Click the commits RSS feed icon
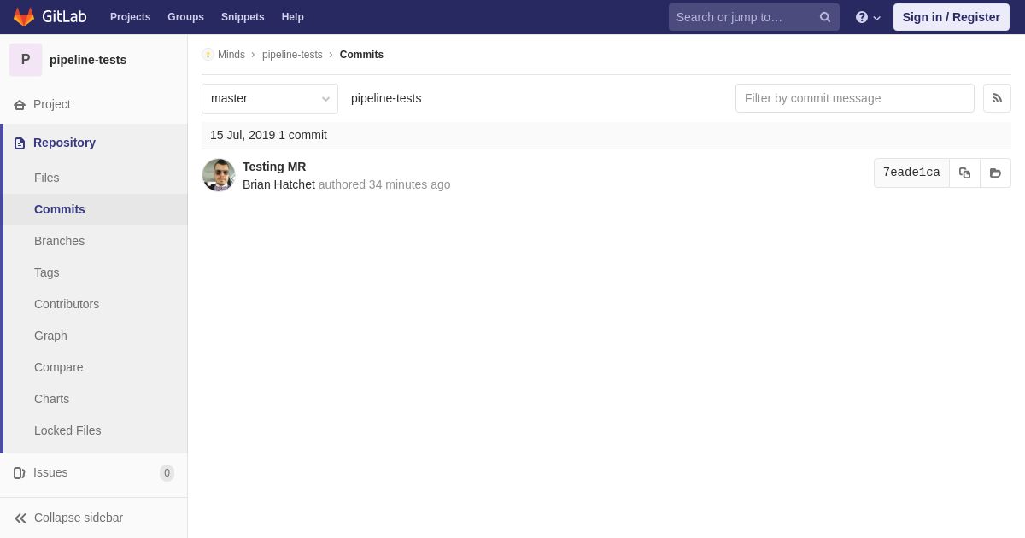This screenshot has width=1025, height=538. [x=997, y=98]
